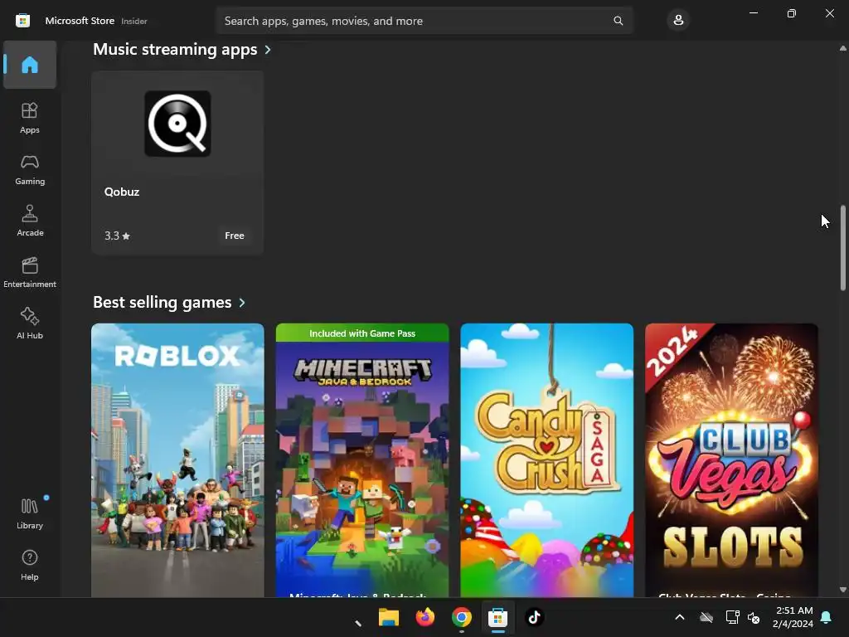
Task: Open the Gaming section
Action: 30,169
